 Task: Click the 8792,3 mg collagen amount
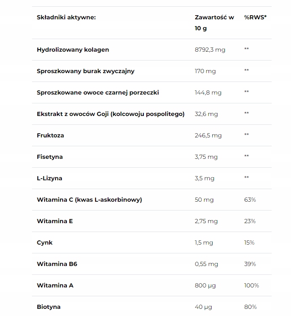210,50
